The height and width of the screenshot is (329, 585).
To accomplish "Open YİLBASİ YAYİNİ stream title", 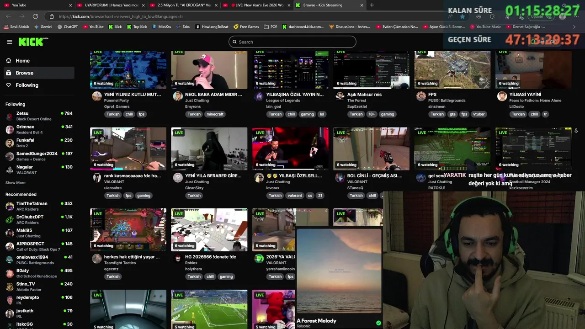I will [525, 95].
